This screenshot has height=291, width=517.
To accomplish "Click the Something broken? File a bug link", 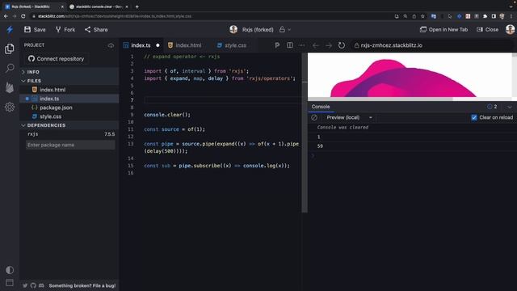I will click(x=82, y=285).
